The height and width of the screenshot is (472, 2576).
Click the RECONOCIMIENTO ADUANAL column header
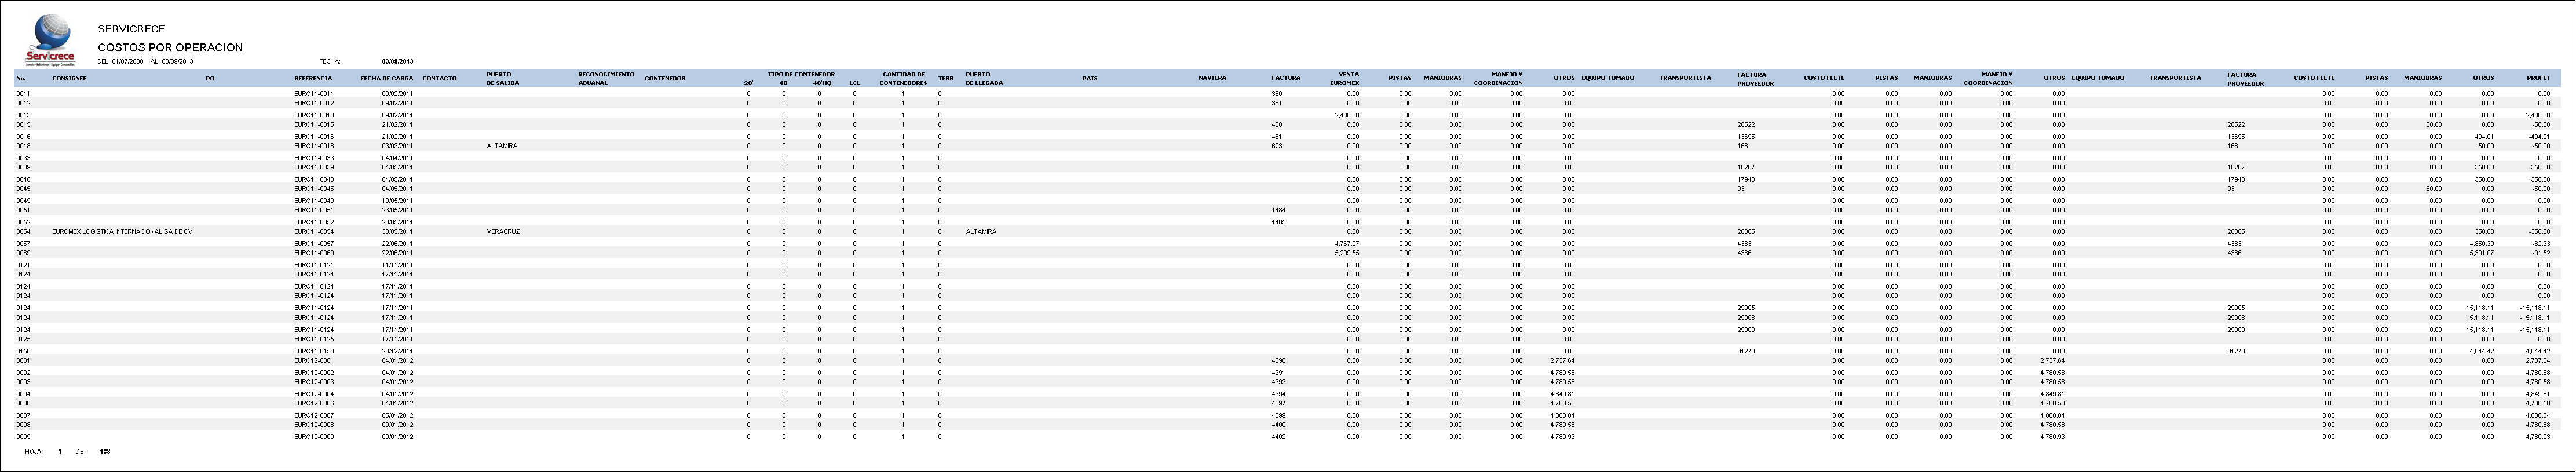point(606,78)
